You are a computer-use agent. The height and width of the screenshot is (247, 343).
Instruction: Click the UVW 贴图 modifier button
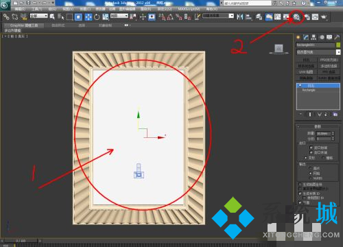click(306, 72)
